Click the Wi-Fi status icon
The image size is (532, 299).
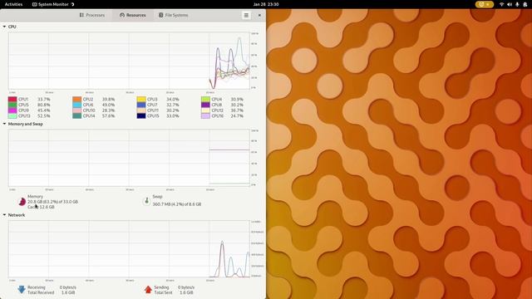click(502, 4)
